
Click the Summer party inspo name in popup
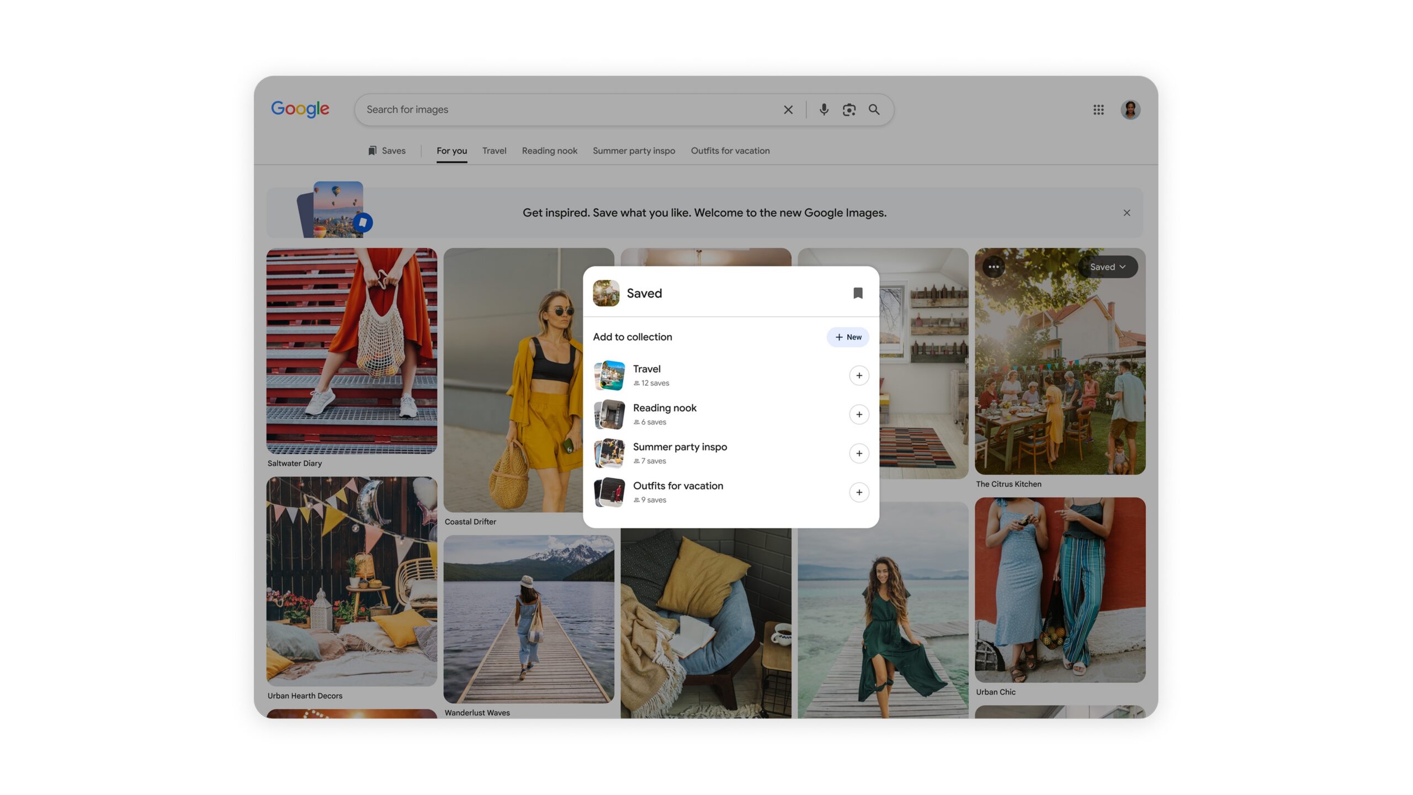click(679, 447)
